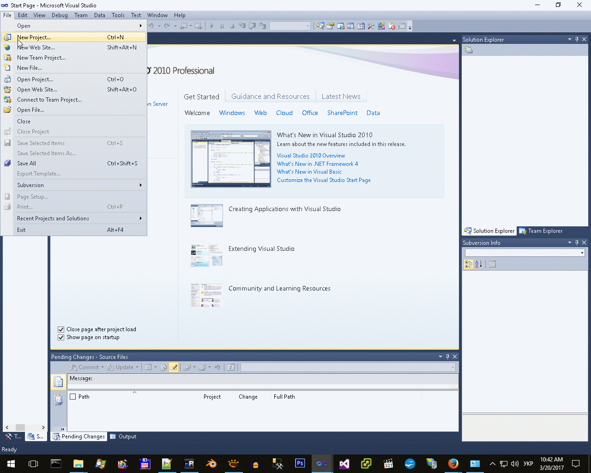Click the left panel horizontal scrollbar thumb
Image resolution: width=591 pixels, height=473 pixels.
(x=20, y=427)
